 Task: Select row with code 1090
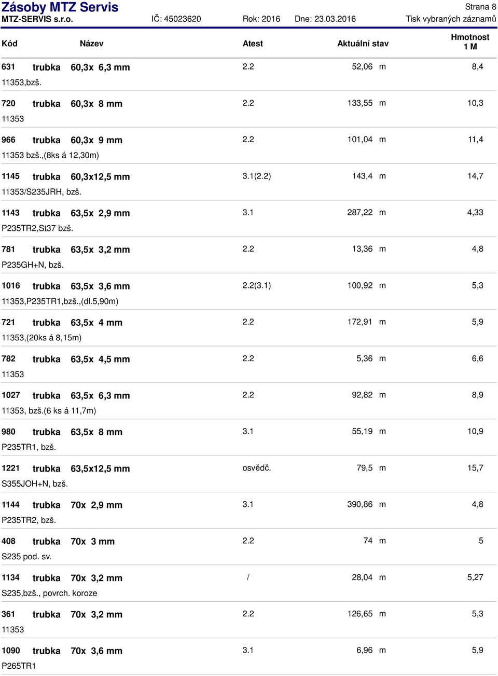[249, 657]
